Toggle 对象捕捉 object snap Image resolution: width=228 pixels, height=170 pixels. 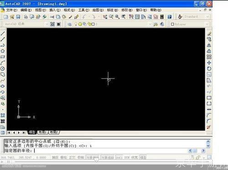coord(93,158)
